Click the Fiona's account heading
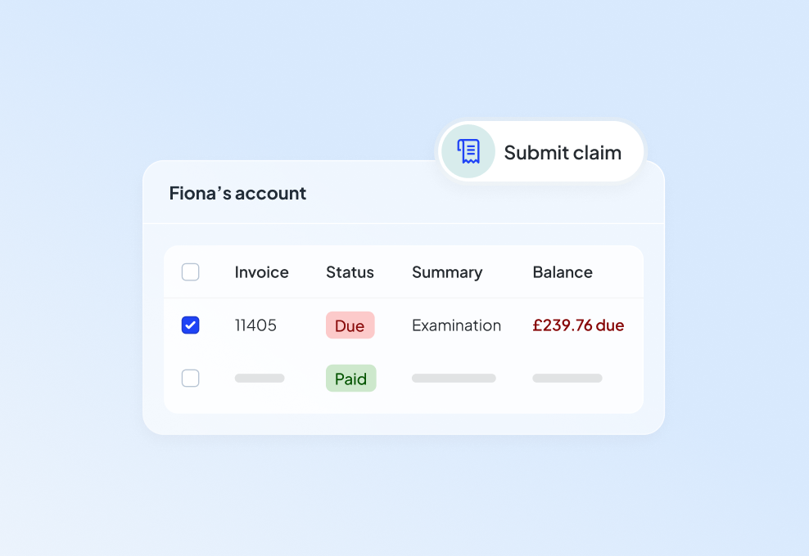The width and height of the screenshot is (809, 556). [x=237, y=194]
